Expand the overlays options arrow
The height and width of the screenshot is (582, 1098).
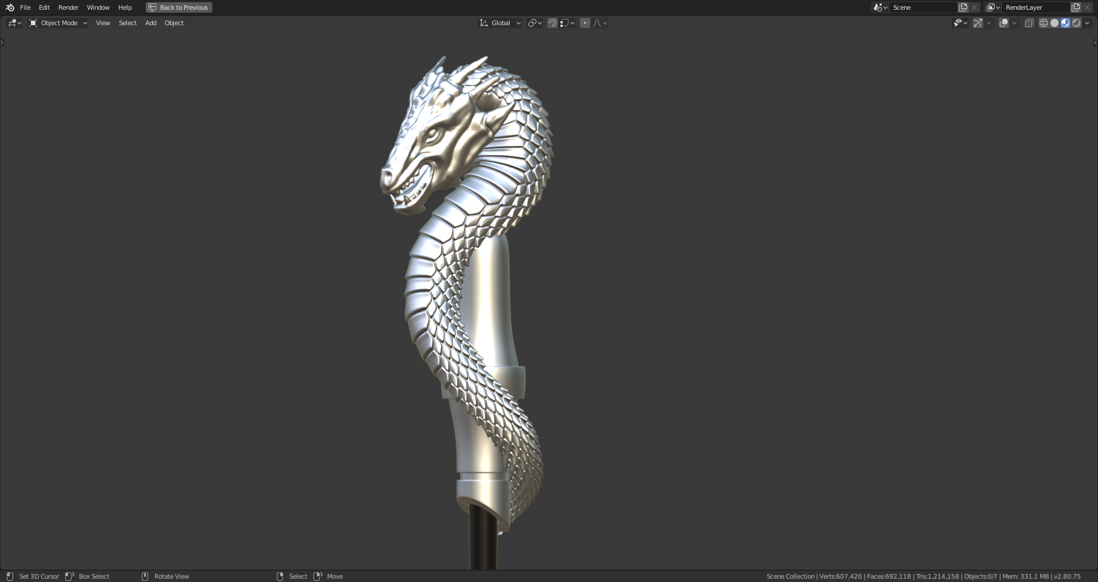tap(1015, 23)
